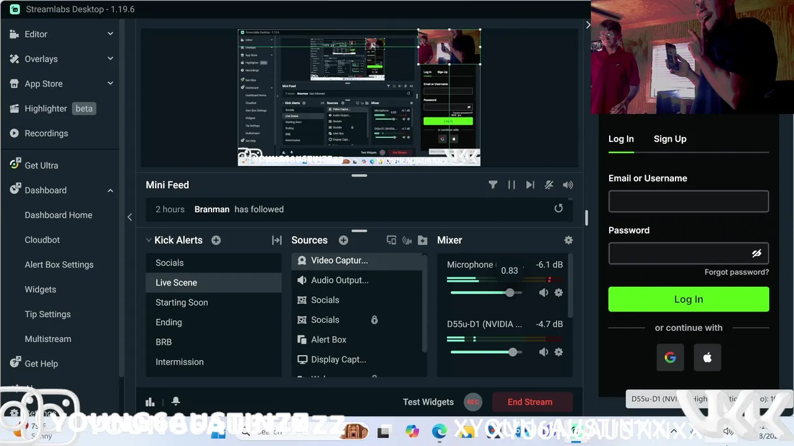
Task: Open the App Store icon
Action: pyautogui.click(x=14, y=84)
